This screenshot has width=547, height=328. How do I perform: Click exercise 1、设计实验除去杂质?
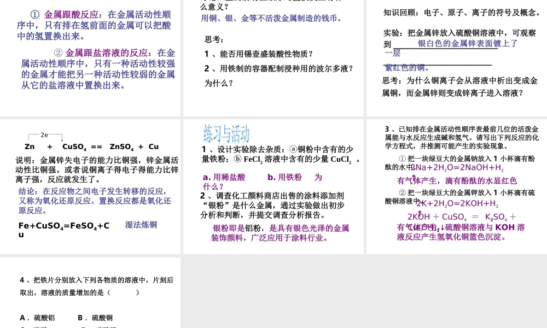[281, 154]
